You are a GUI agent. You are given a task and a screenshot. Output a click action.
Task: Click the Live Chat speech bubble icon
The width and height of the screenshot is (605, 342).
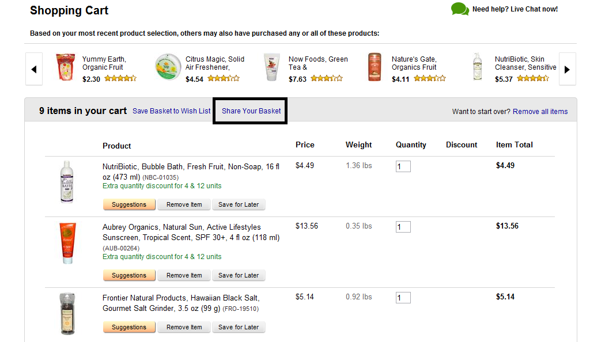coord(459,9)
